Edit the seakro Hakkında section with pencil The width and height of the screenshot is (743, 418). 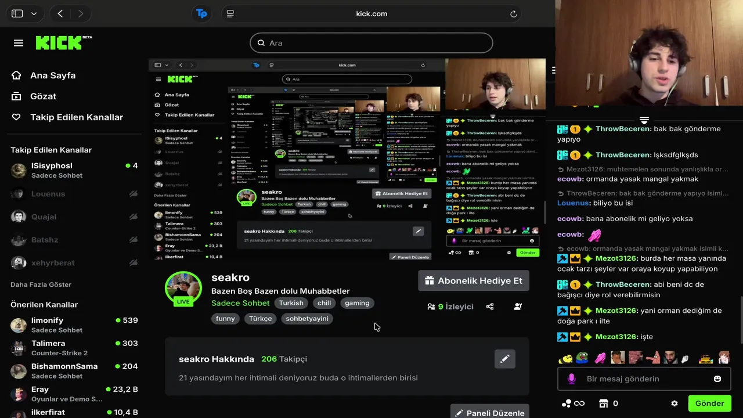pyautogui.click(x=505, y=359)
